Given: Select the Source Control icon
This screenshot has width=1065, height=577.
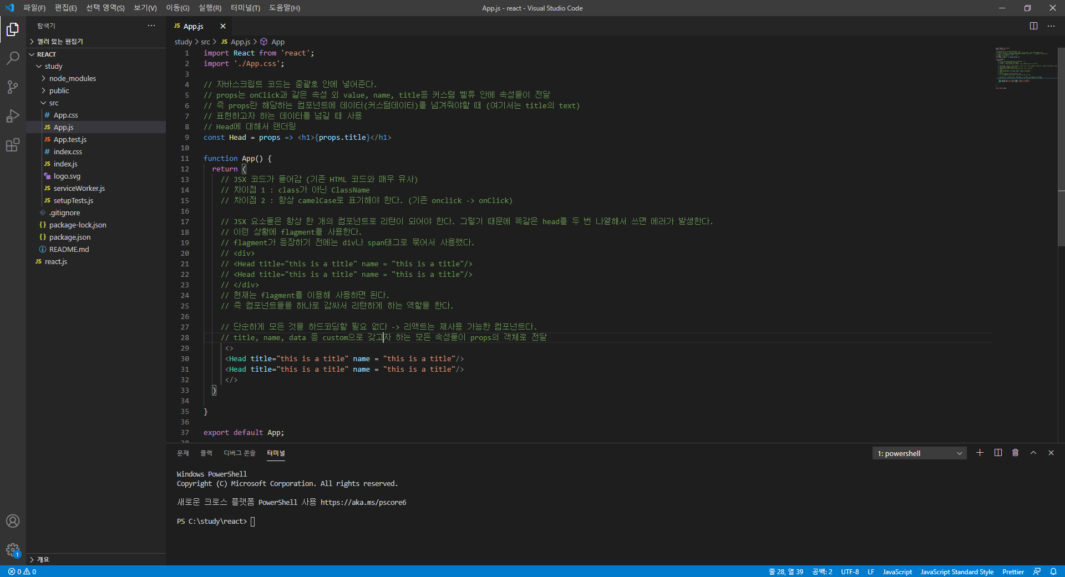Looking at the screenshot, I should 12,87.
